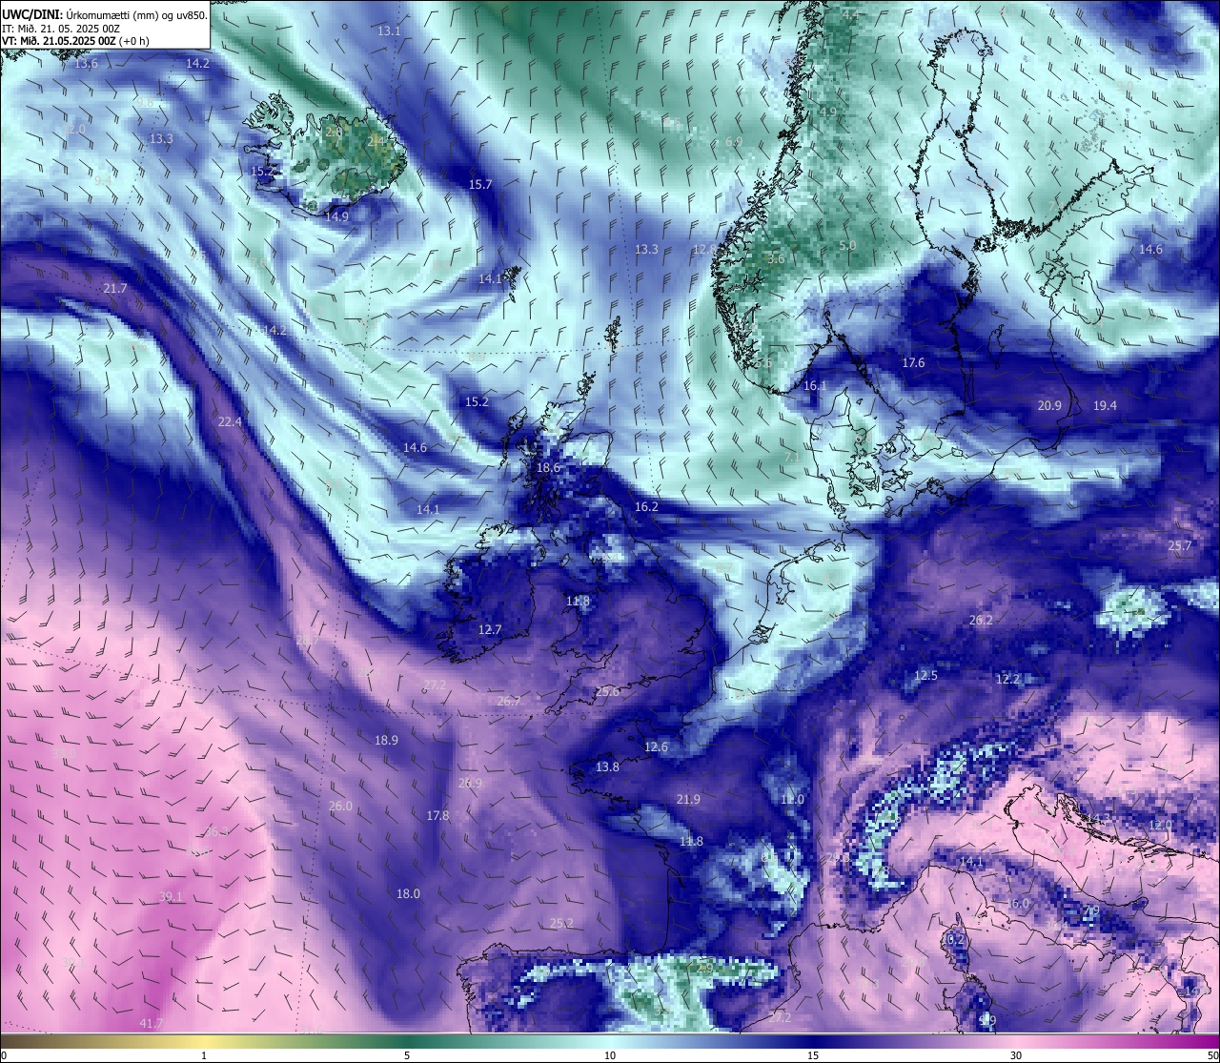
Task: Click the 16.1 value near the Skagerrak
Action: click(x=815, y=385)
